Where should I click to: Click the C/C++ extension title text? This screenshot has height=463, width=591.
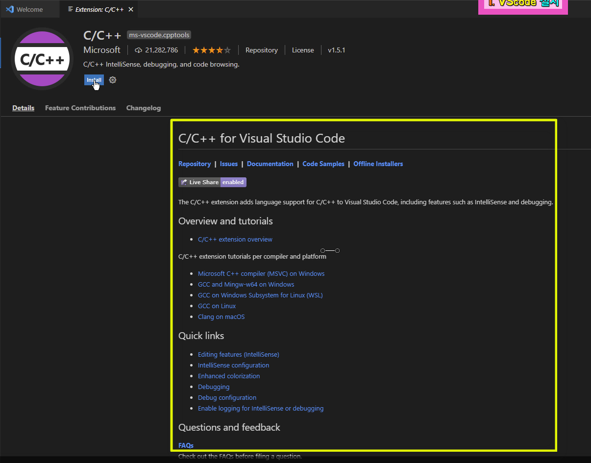point(102,35)
